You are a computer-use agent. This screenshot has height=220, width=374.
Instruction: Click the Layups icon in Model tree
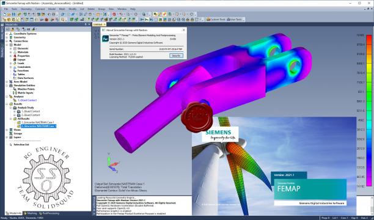[15, 60]
